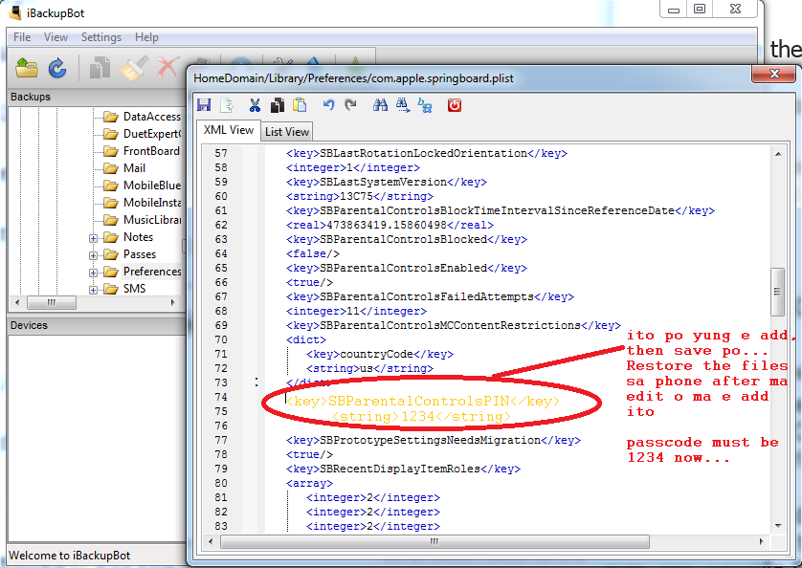Switch to the List View tab

pyautogui.click(x=287, y=132)
